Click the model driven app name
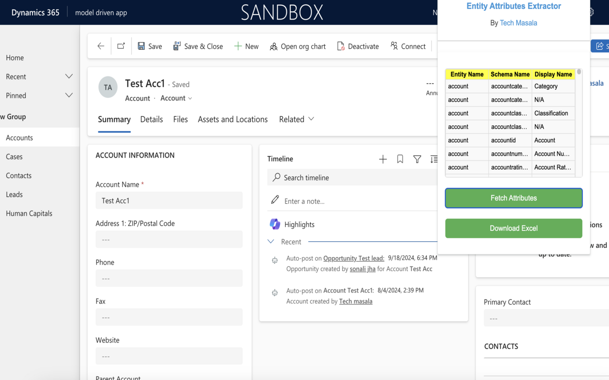The image size is (609, 380). point(101,12)
